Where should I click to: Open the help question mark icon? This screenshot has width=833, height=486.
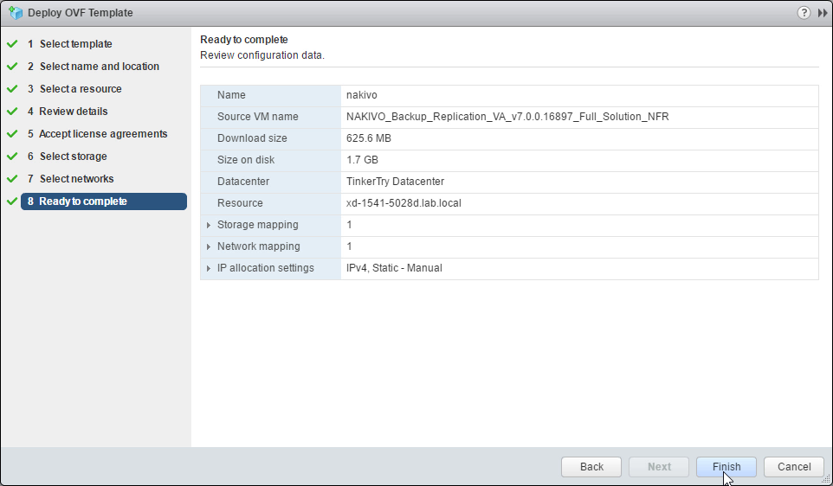(804, 12)
